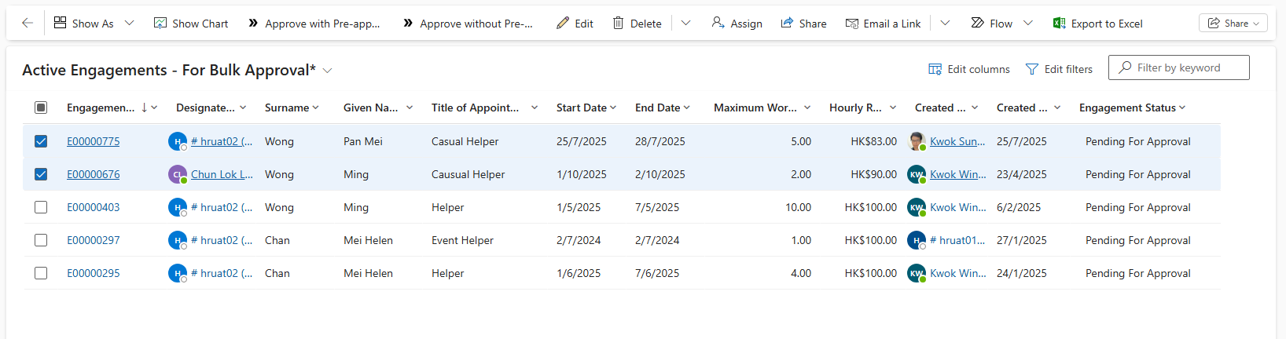
Task: Click the back arrow icon
Action: coord(28,24)
